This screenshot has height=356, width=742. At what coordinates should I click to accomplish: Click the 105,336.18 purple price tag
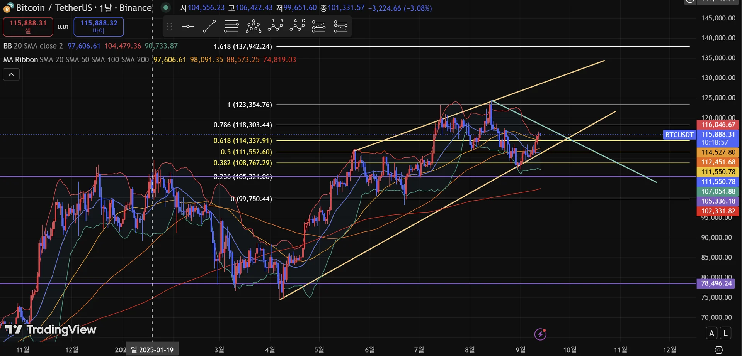(x=718, y=201)
